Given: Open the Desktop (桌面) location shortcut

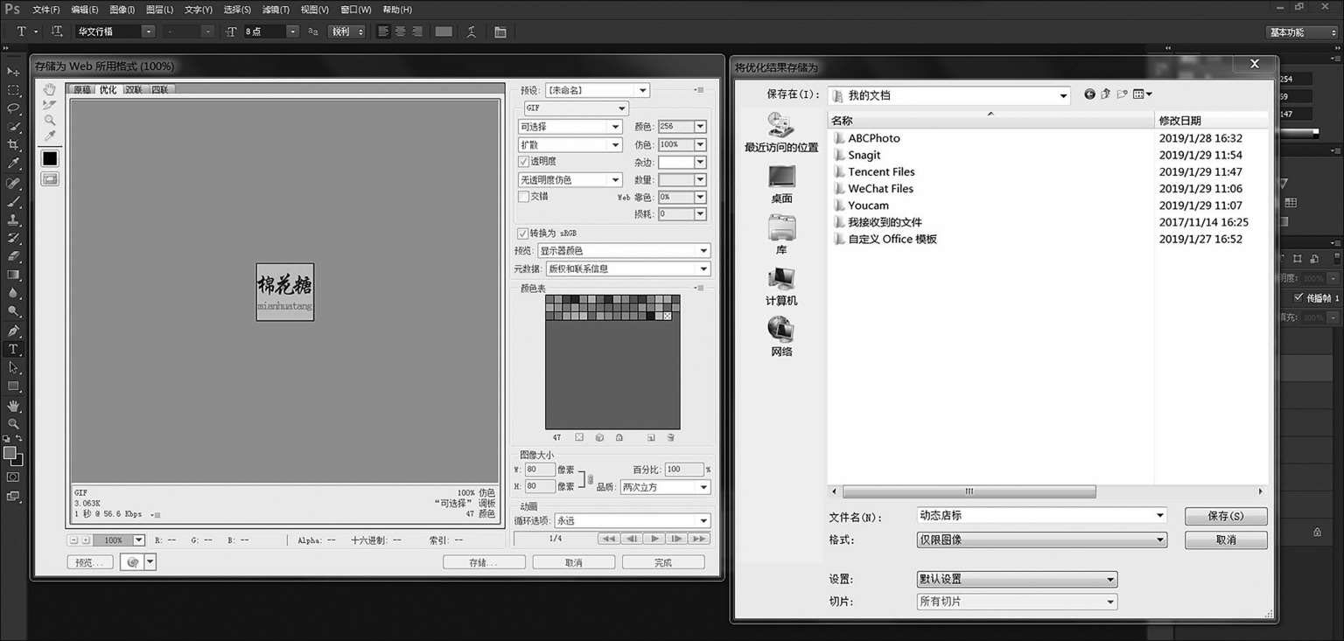Looking at the screenshot, I should pos(781,185).
